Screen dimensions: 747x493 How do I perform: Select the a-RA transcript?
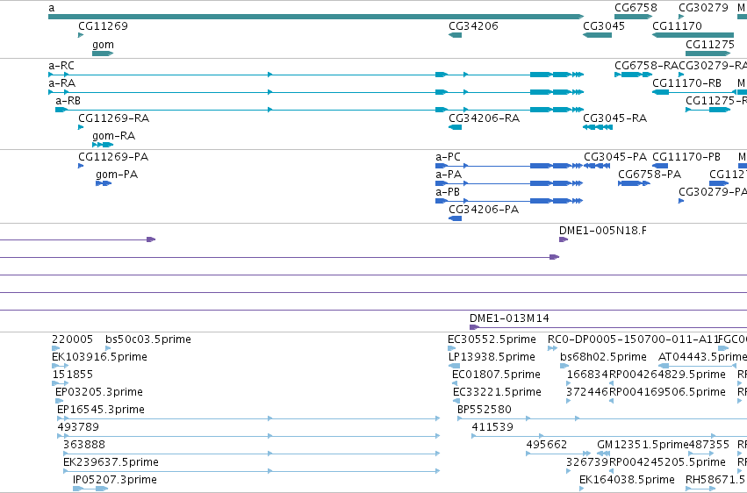point(316,92)
